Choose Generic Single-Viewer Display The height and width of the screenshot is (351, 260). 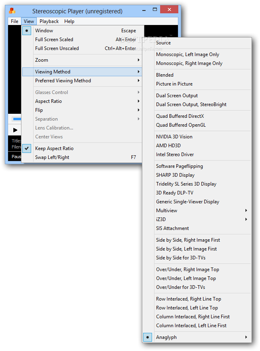[x=197, y=202]
